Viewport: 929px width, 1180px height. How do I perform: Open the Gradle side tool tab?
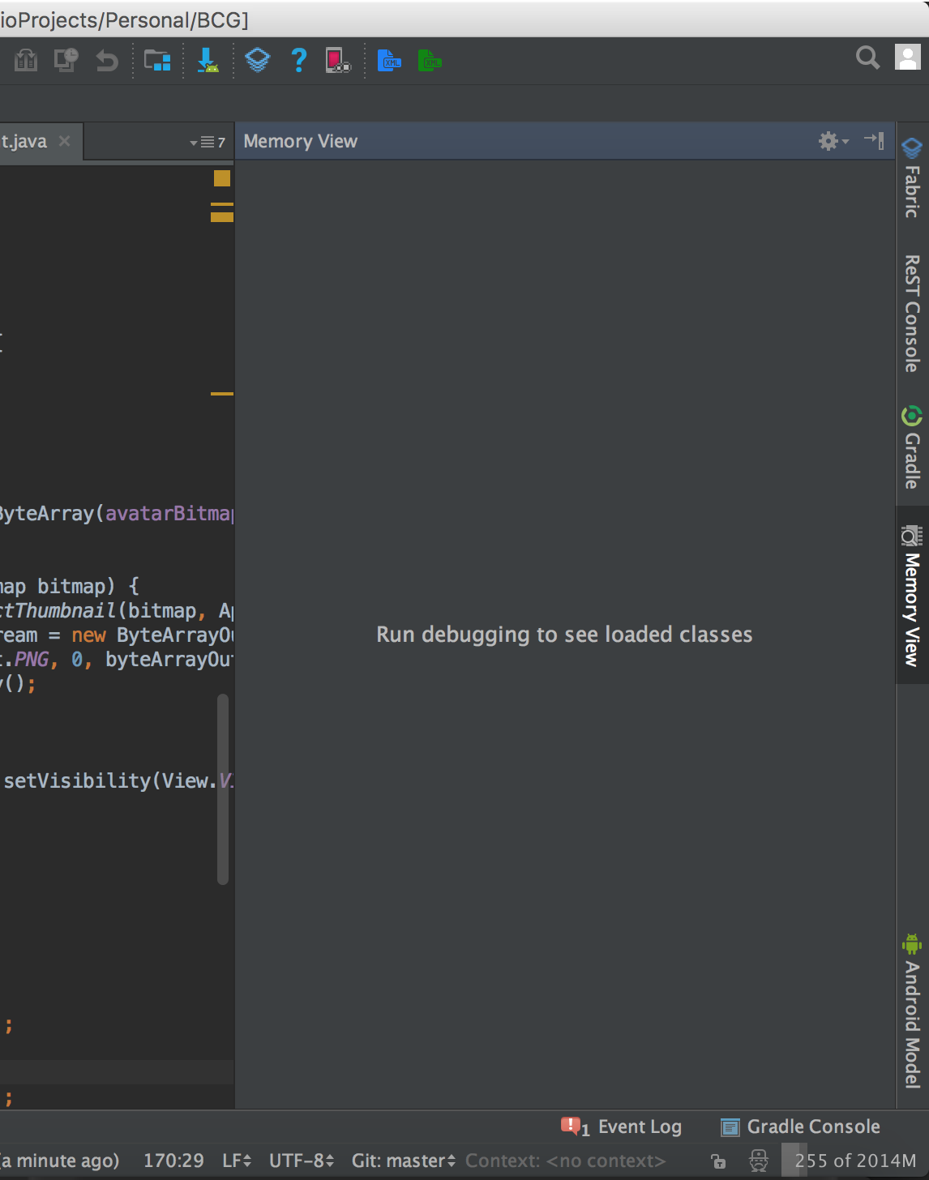(912, 448)
